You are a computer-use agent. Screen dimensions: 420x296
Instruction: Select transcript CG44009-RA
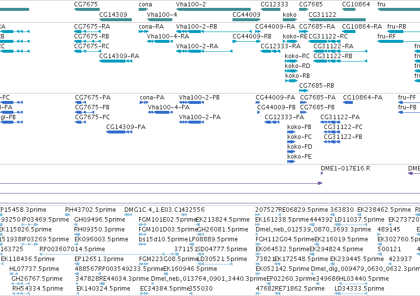(275, 27)
